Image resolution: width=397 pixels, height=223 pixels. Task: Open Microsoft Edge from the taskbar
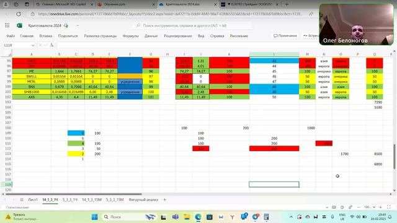click(198, 217)
